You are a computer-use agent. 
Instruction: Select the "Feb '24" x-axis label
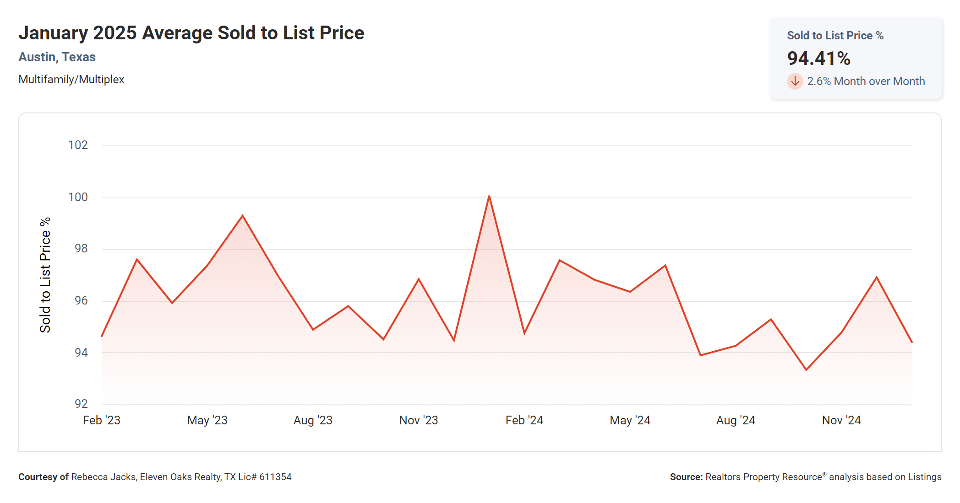524,420
